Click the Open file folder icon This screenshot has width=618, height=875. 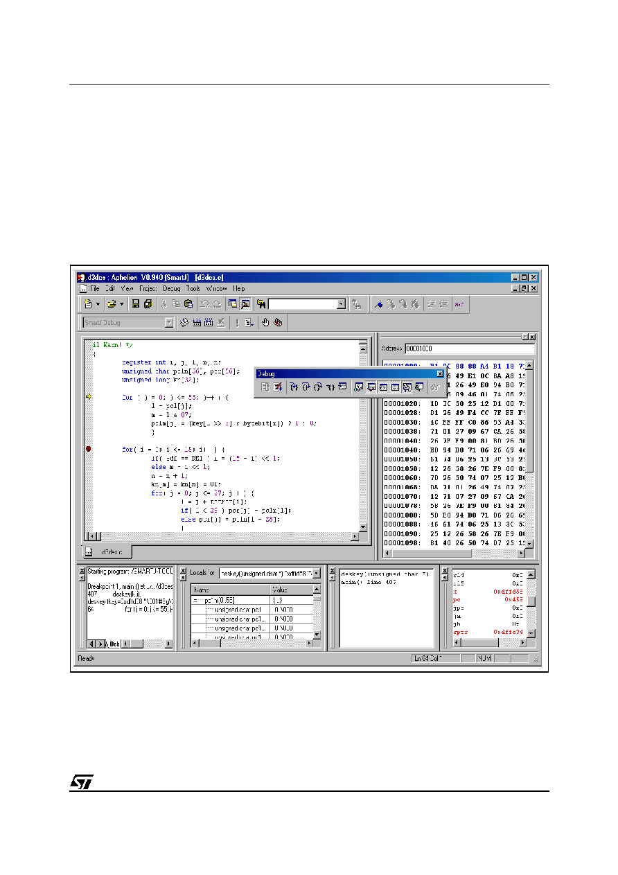click(111, 303)
